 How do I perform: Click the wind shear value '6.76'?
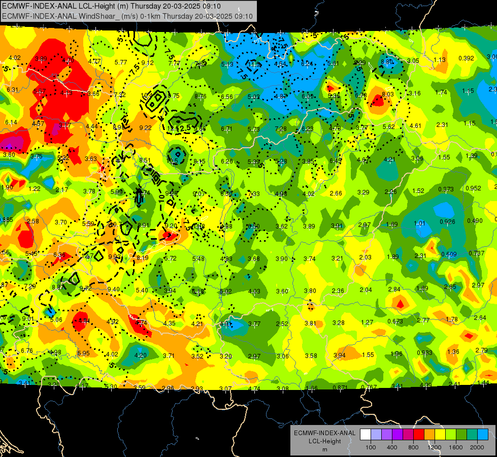(26, 351)
